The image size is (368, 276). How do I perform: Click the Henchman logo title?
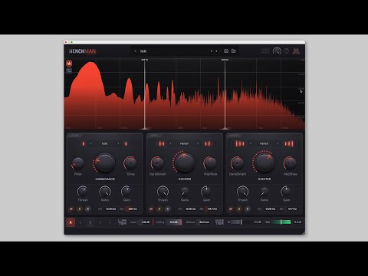click(x=83, y=51)
